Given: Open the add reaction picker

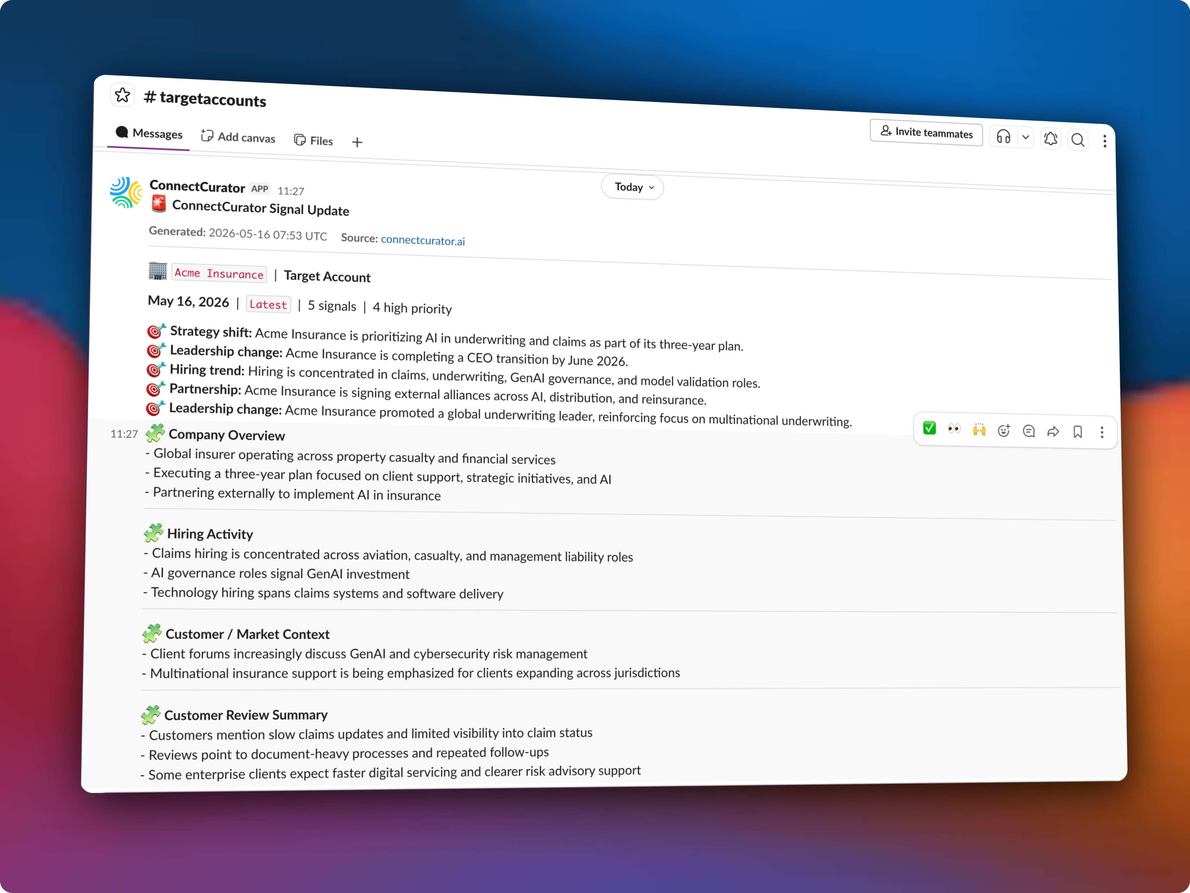Looking at the screenshot, I should click(1004, 430).
